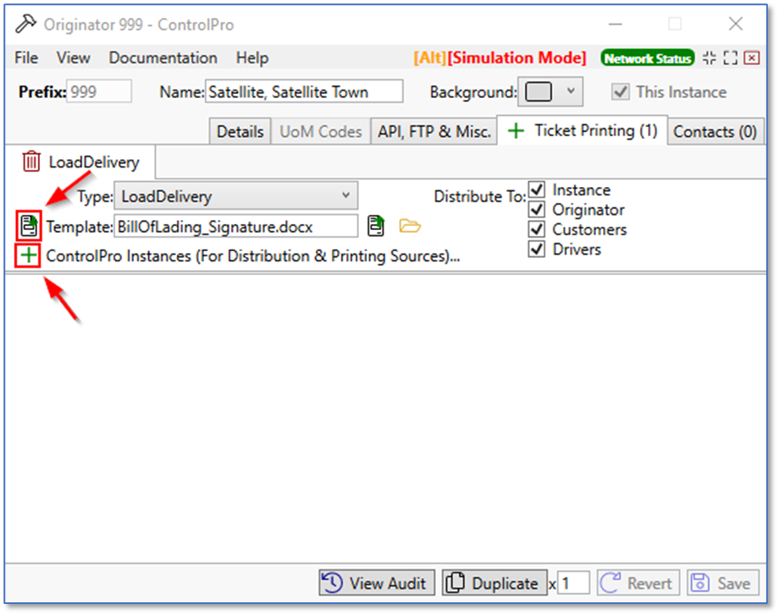Toggle the Instance checkbox under Distribute To

(x=538, y=189)
